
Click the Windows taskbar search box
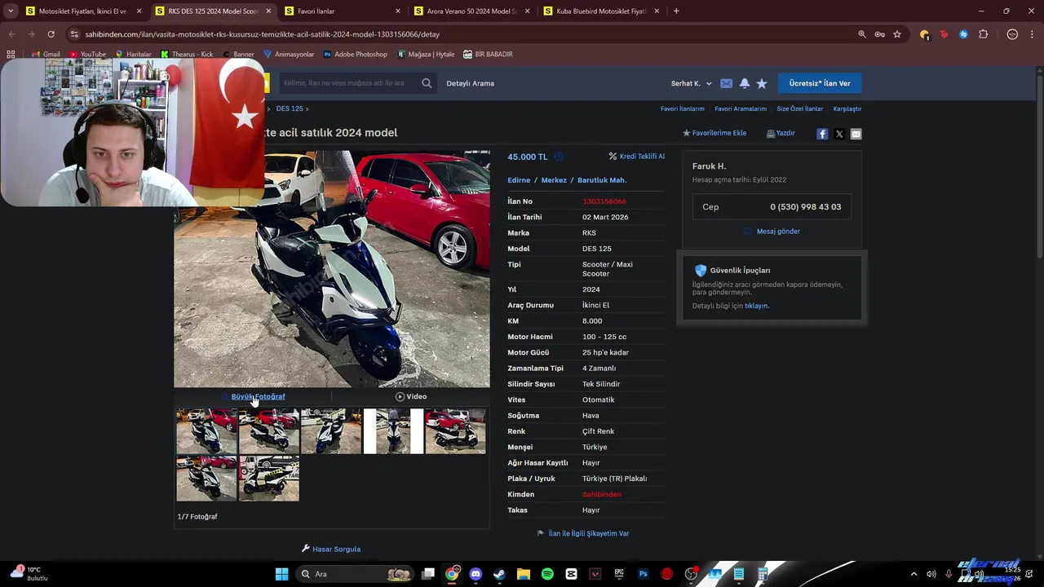pyautogui.click(x=356, y=574)
